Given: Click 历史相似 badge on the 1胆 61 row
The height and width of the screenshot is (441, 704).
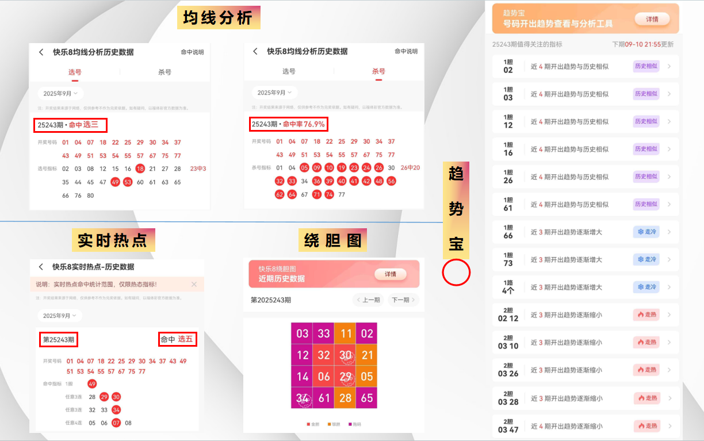Looking at the screenshot, I should 646,204.
